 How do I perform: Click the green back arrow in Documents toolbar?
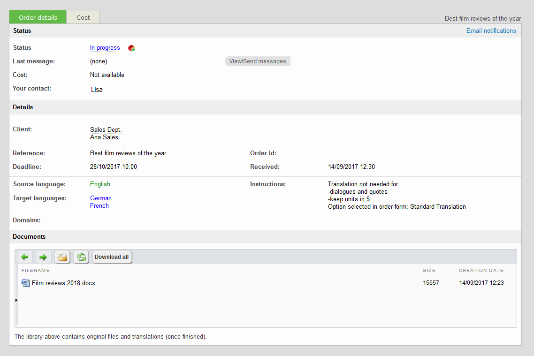click(25, 257)
